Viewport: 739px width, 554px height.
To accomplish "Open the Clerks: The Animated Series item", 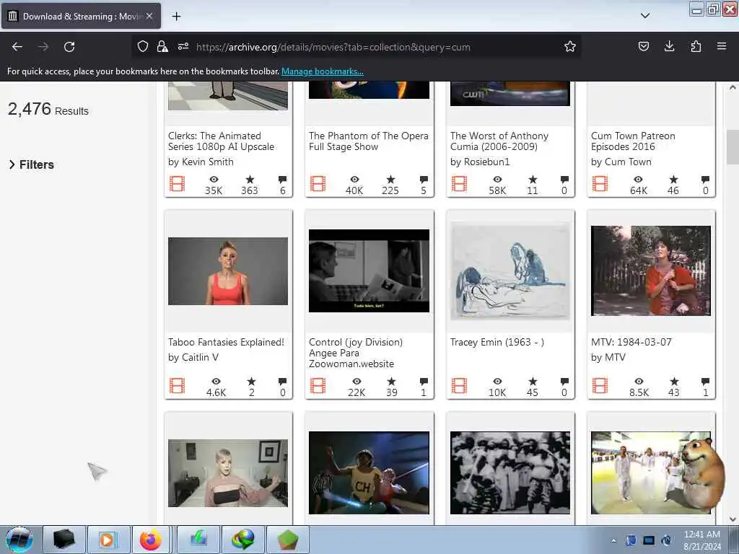I will tap(221, 141).
